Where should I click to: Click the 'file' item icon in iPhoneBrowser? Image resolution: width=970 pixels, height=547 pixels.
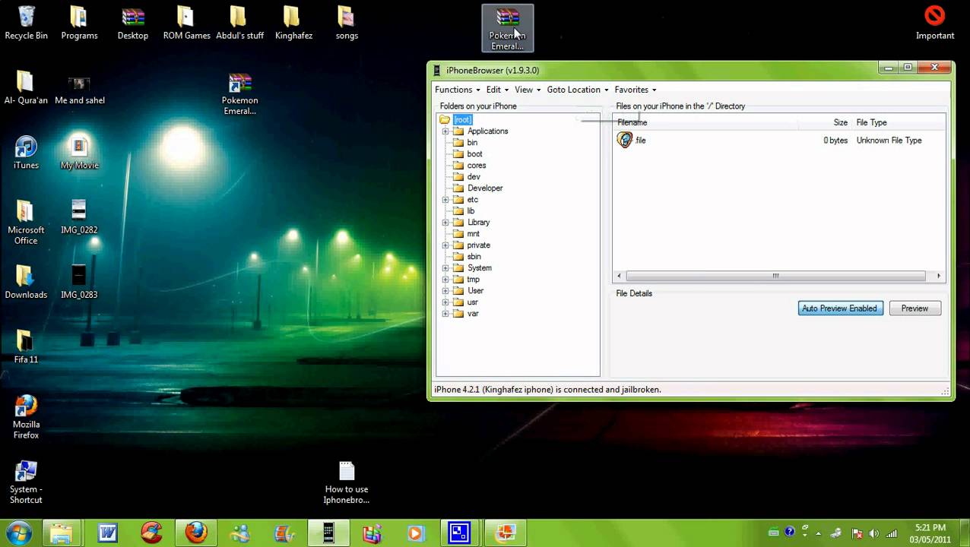(x=625, y=140)
